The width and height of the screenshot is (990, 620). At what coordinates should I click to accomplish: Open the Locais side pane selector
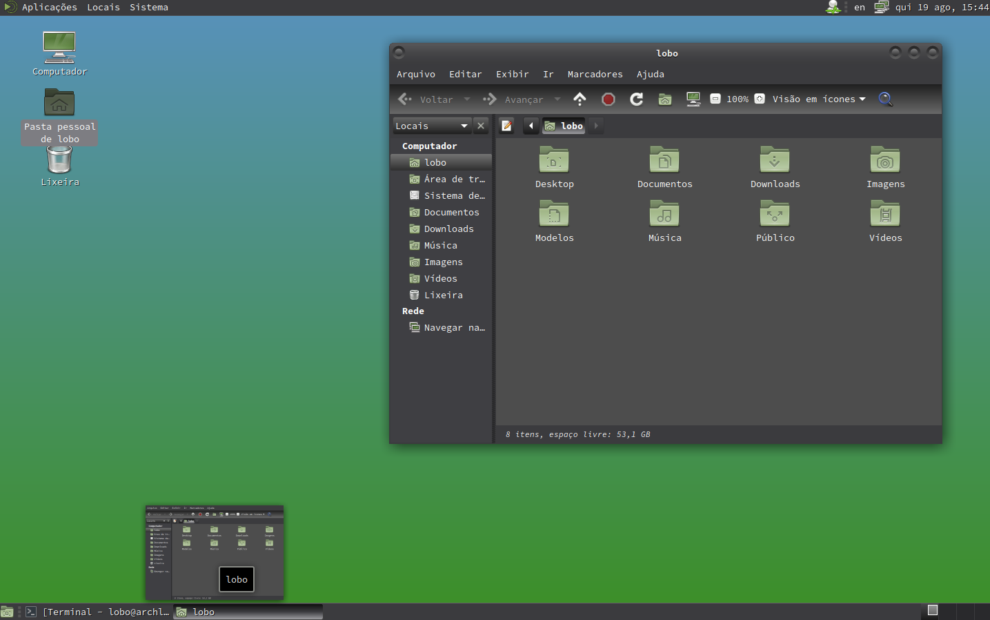(x=432, y=126)
